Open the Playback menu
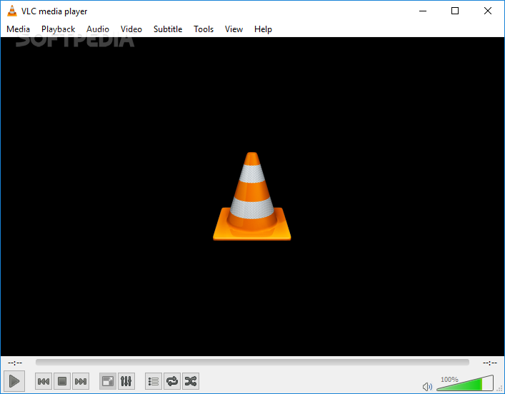This screenshot has width=505, height=394. click(58, 29)
